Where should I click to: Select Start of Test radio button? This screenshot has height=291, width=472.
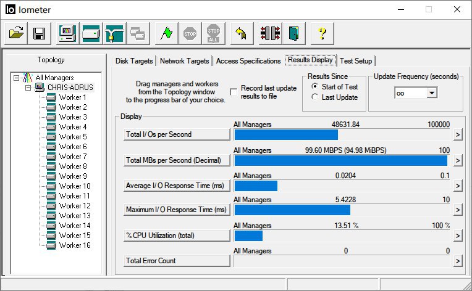(314, 86)
